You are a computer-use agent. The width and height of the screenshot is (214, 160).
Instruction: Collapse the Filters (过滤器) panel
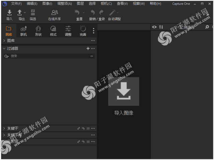pos(4,48)
